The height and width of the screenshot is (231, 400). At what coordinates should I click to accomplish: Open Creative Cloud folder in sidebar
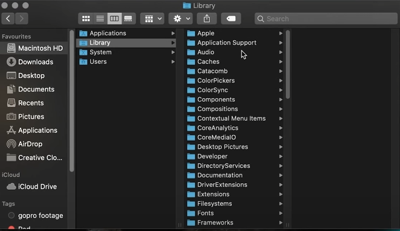[x=34, y=157]
